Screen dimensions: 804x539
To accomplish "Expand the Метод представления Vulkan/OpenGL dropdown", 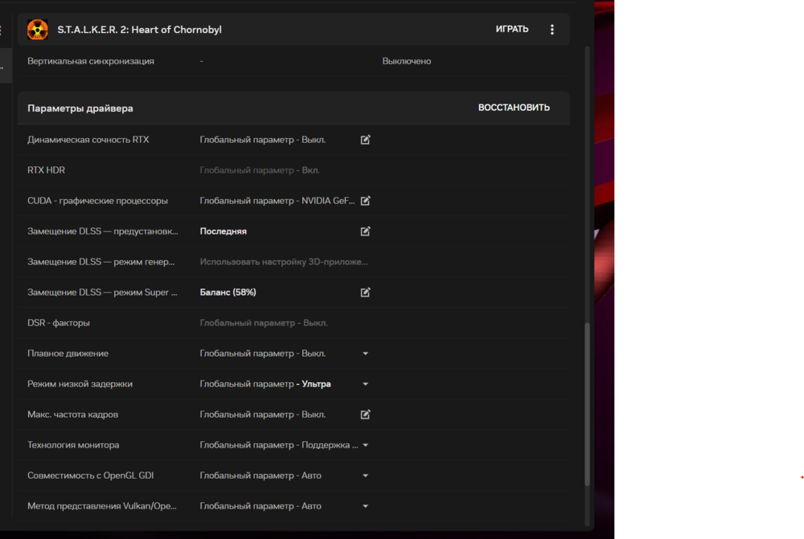I will (365, 506).
